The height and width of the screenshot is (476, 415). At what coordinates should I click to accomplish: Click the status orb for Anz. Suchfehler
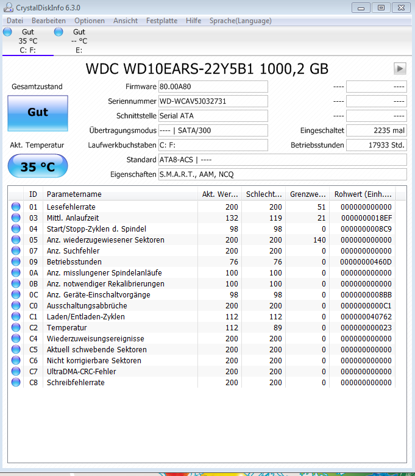[16, 250]
